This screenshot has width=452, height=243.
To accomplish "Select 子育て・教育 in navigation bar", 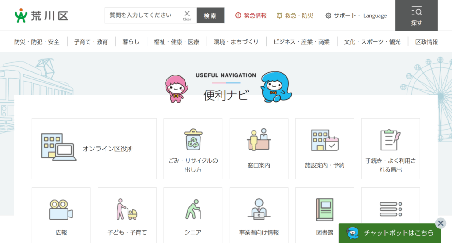I will [91, 42].
